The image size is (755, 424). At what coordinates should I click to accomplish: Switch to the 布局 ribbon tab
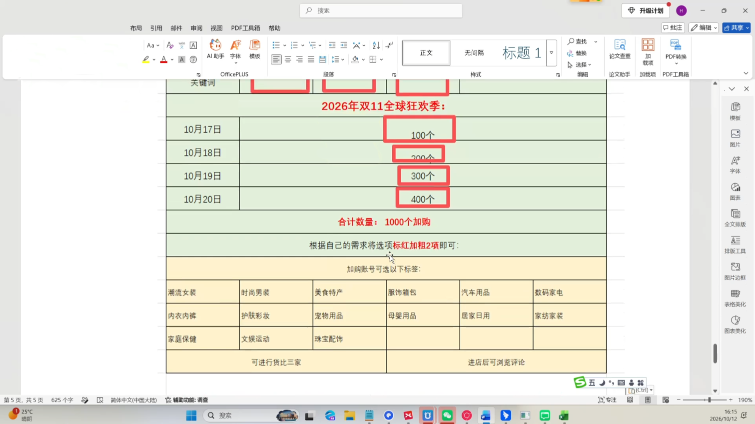click(x=136, y=28)
